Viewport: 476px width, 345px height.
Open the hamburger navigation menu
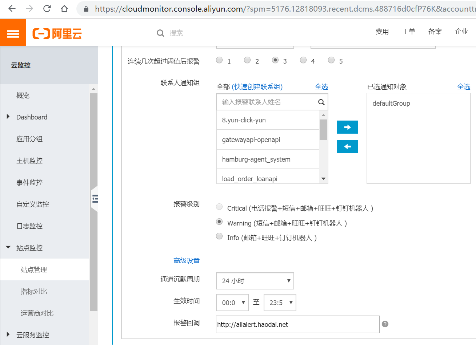13,33
